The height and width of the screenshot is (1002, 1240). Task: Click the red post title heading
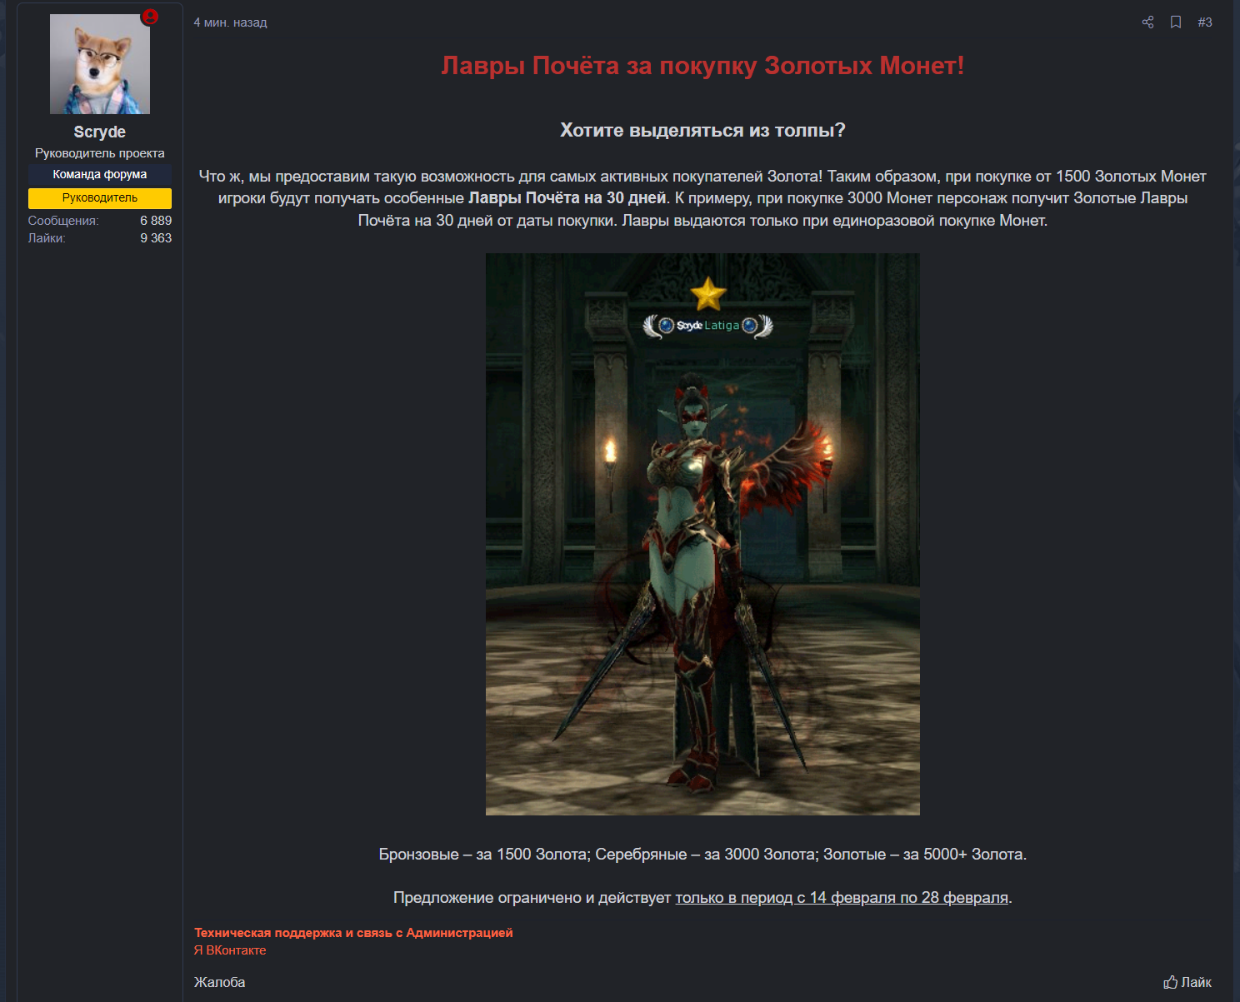pos(702,66)
